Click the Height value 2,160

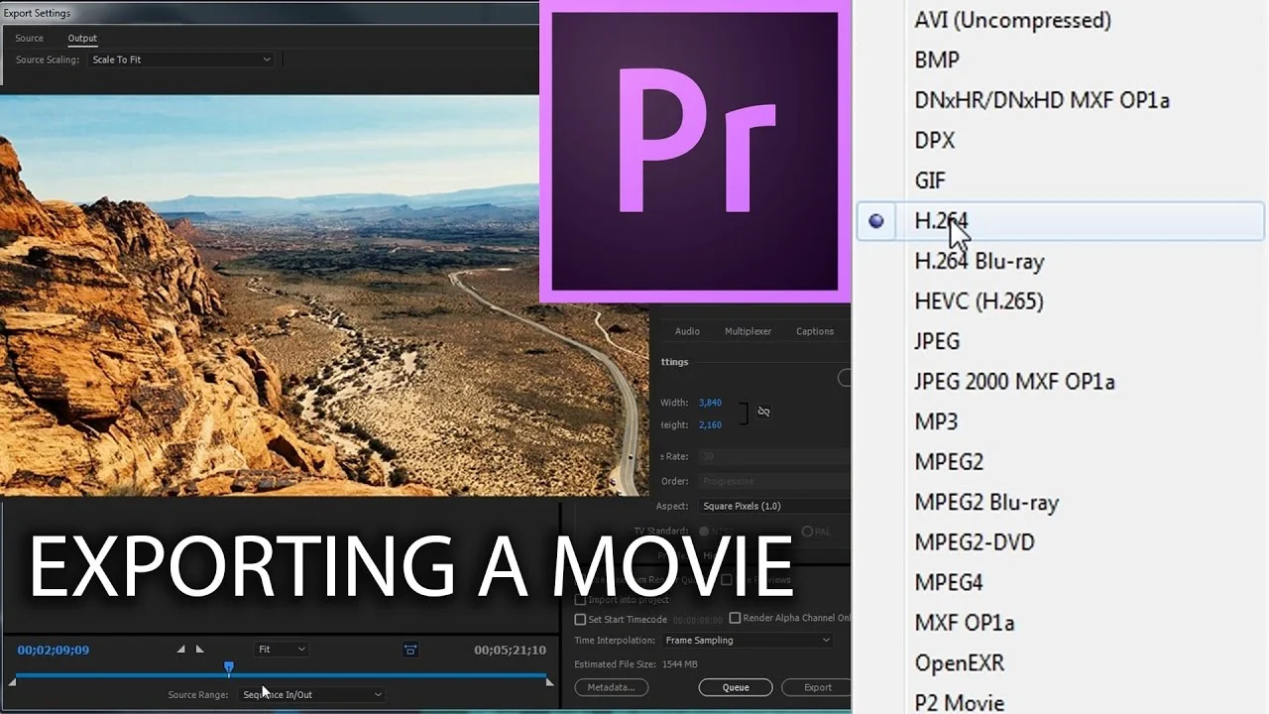coord(710,424)
